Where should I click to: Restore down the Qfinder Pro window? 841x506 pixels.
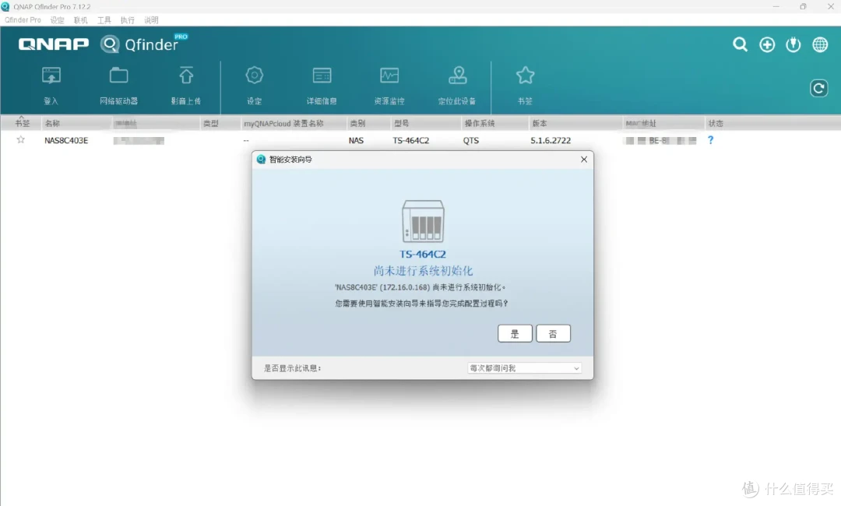click(803, 6)
